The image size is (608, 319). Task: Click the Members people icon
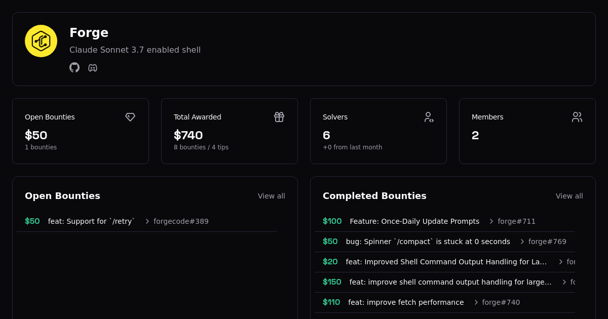tap(577, 117)
